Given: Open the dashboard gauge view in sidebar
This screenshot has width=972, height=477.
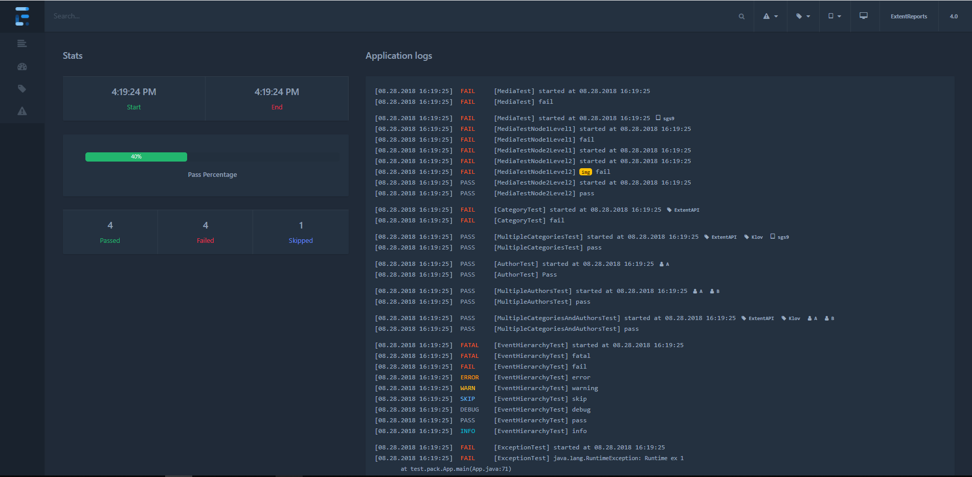Looking at the screenshot, I should coord(22,66).
